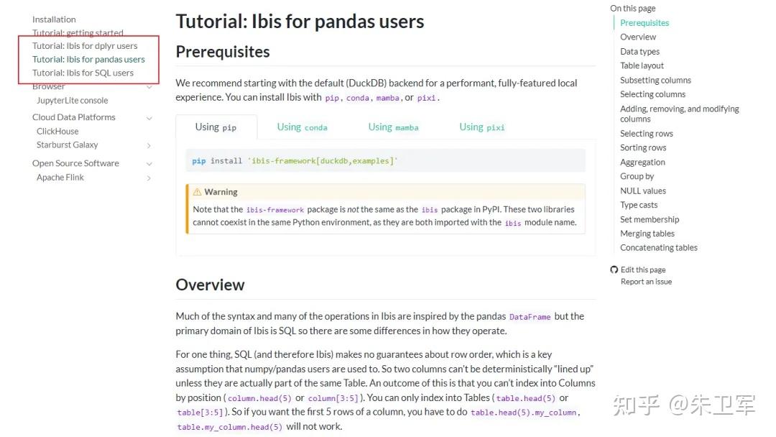Click Report an issue
Screen dimensions: 776x437
pos(646,282)
